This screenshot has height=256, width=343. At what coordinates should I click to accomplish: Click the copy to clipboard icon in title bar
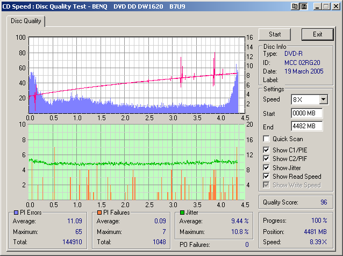[295, 6]
